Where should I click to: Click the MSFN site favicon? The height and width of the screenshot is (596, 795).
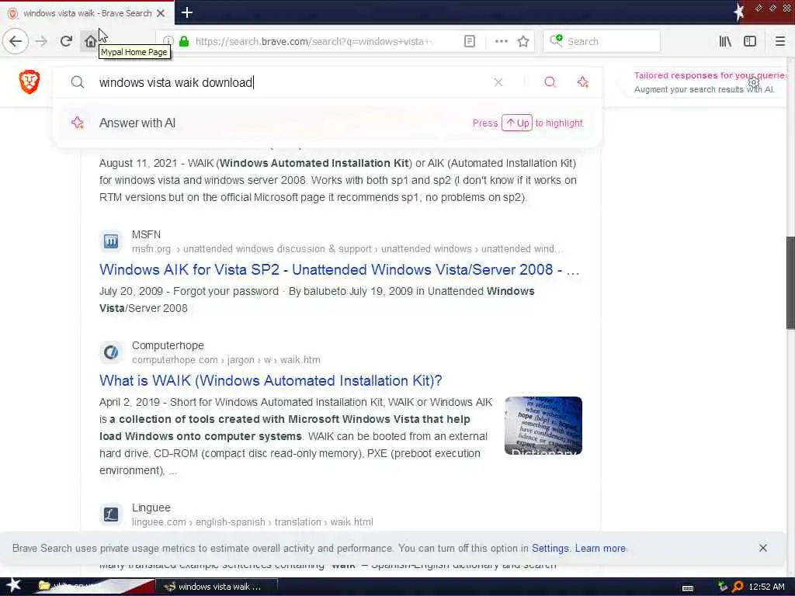point(111,241)
